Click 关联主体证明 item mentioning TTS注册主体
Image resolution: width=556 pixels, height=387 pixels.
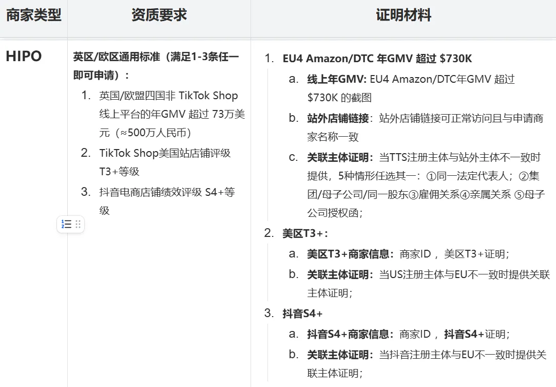click(x=426, y=185)
